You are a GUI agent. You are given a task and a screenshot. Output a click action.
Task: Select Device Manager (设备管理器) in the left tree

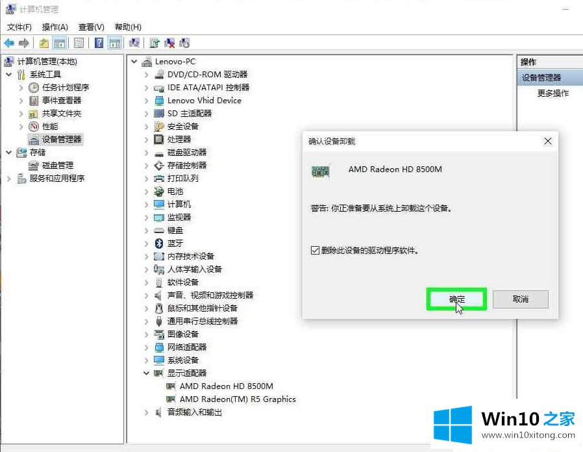click(61, 140)
